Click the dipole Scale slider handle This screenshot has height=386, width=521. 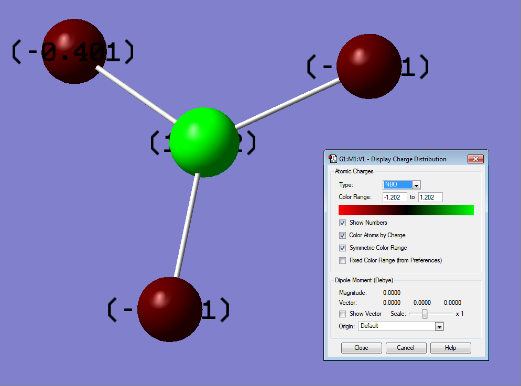click(x=425, y=314)
